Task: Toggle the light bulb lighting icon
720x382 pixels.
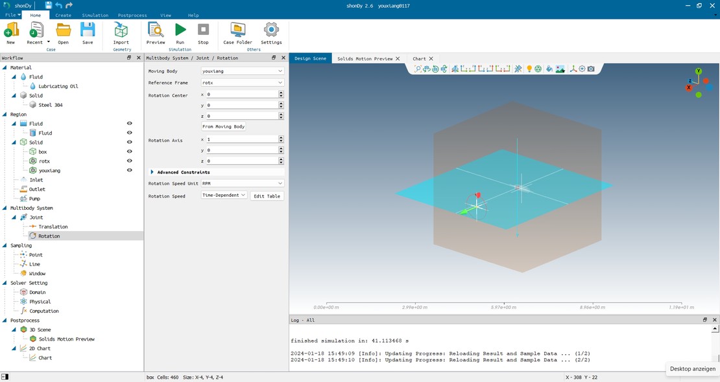Action: pyautogui.click(x=529, y=69)
